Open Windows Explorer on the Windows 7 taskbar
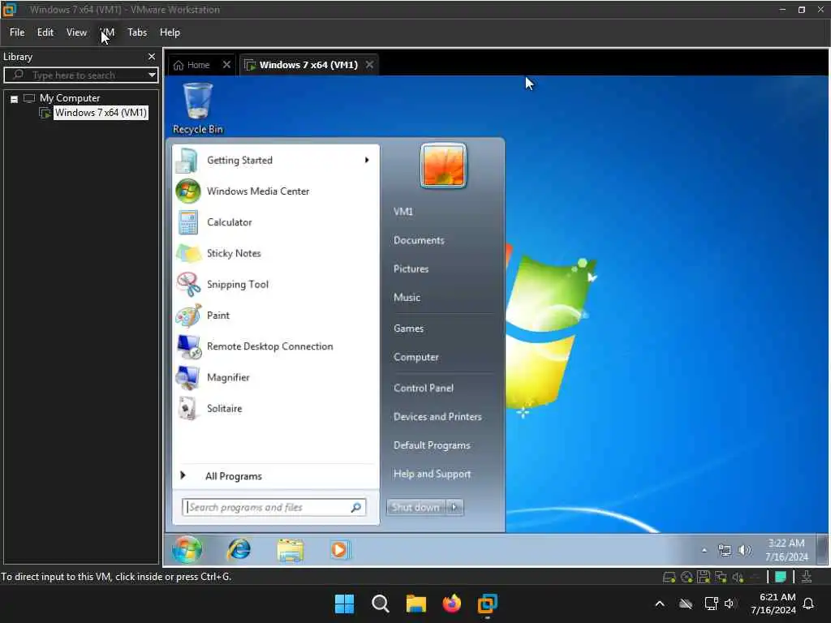This screenshot has width=831, height=623. pos(290,550)
